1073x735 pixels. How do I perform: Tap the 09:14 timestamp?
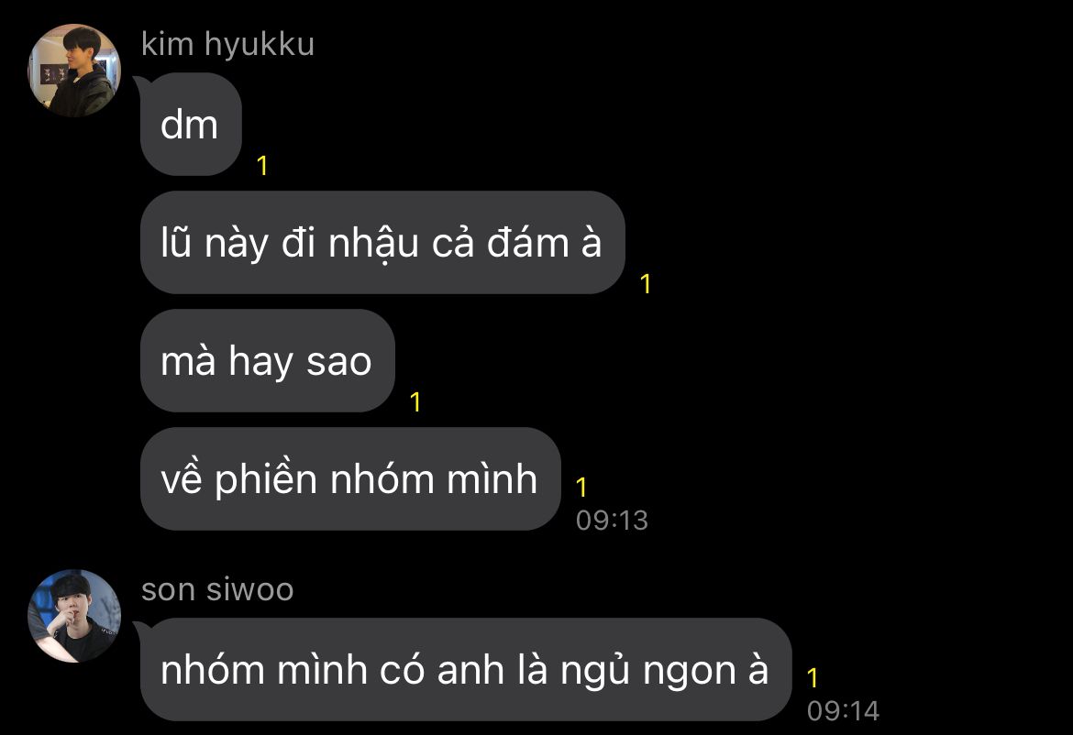(843, 711)
